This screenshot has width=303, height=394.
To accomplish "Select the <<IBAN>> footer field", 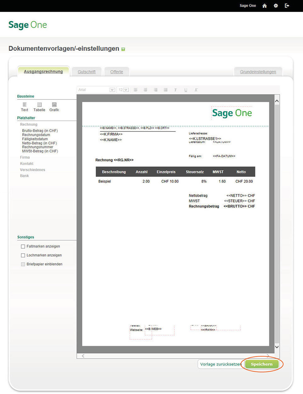I will pyautogui.click(x=208, y=330).
